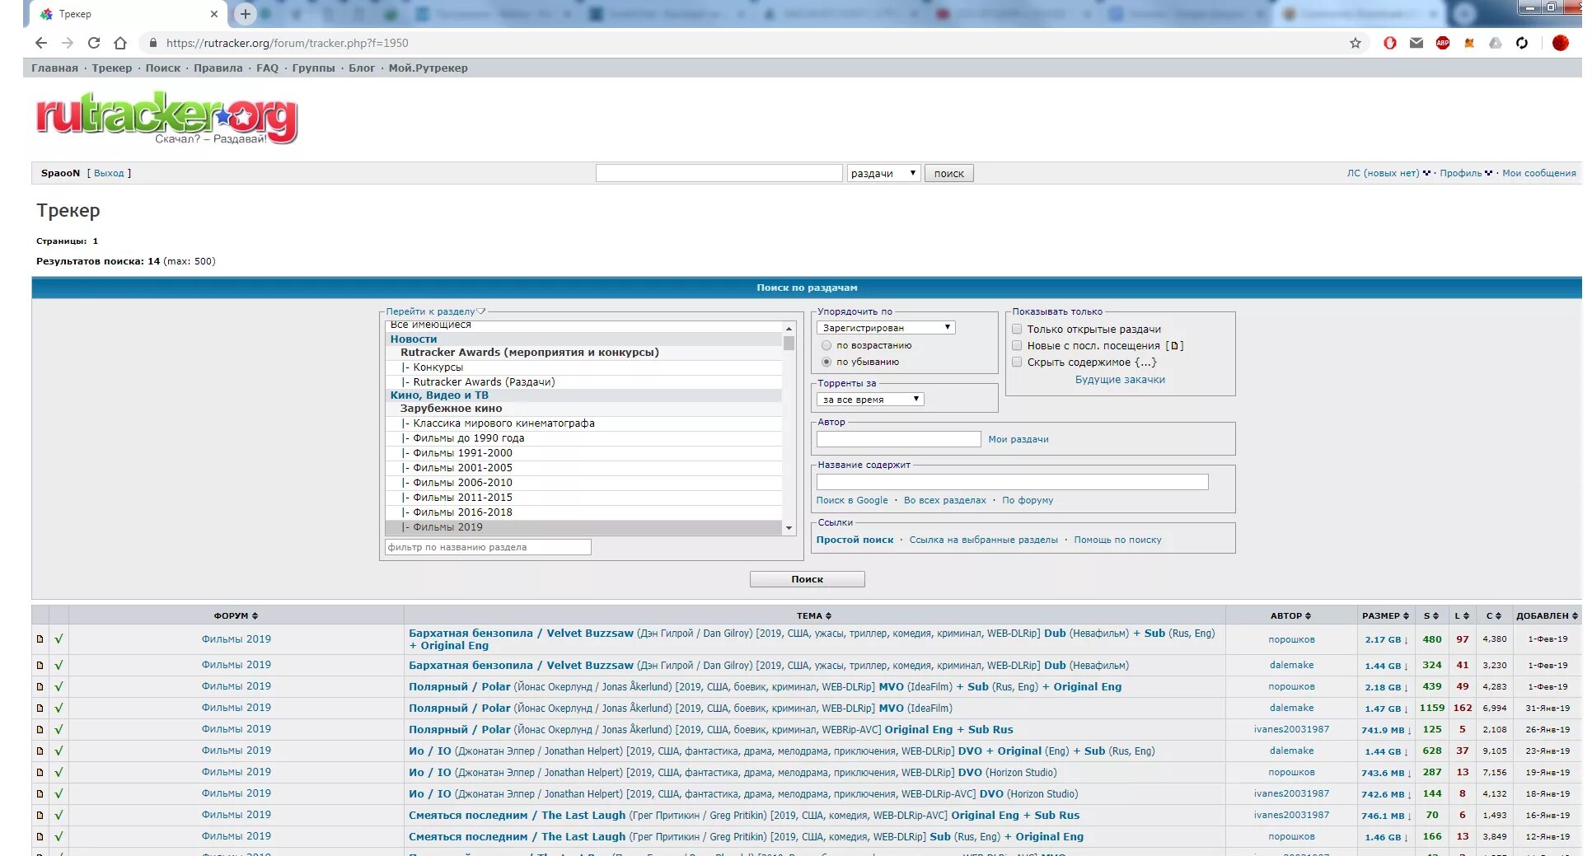
Task: Open the 'раздачи' search type dropdown
Action: pos(883,173)
